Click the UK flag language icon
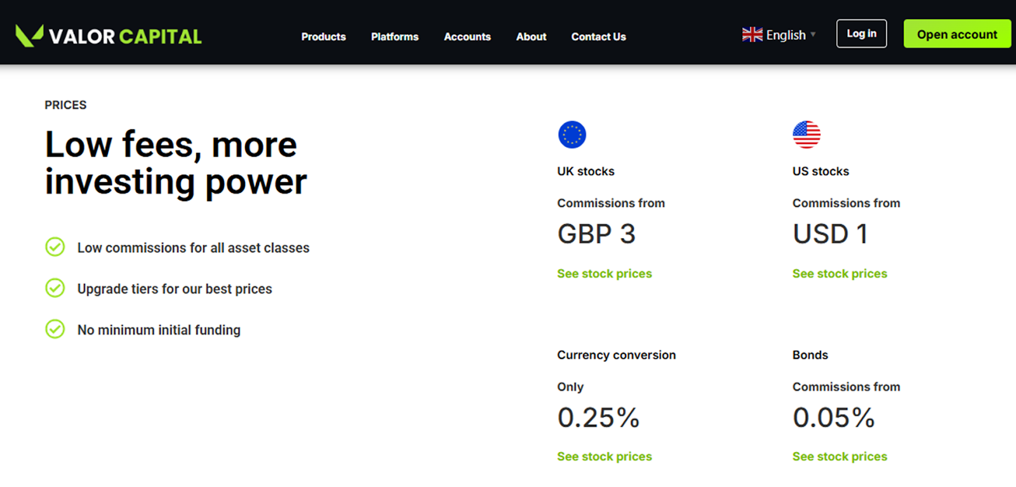1016x487 pixels. pyautogui.click(x=752, y=35)
